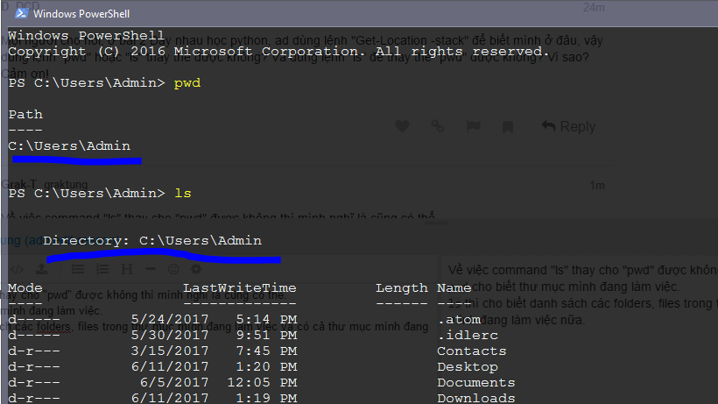Insert preformatted code with the </> editor icon
Image resolution: width=718 pixels, height=404 pixels.
[17, 269]
